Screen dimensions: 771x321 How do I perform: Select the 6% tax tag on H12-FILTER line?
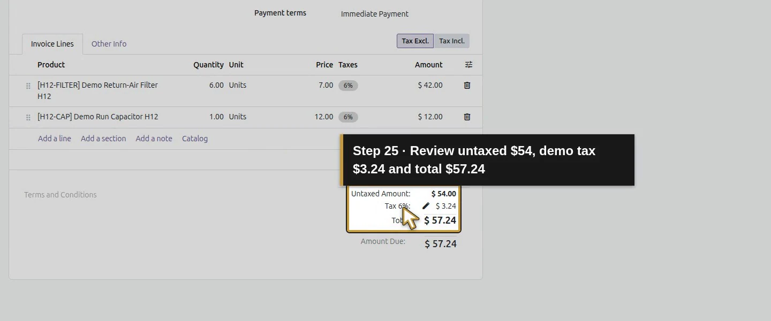pos(348,86)
